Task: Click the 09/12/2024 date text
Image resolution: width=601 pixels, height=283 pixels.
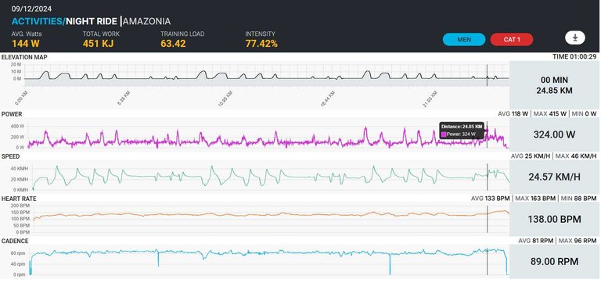Action: coord(31,9)
